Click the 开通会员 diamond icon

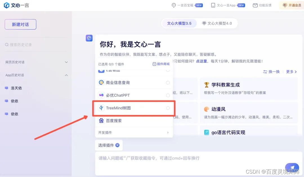click(x=285, y=5)
